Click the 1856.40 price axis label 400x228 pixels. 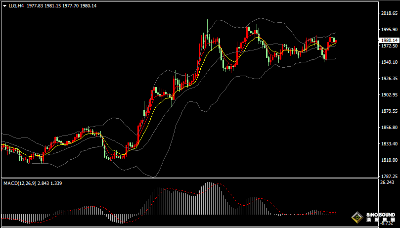(x=388, y=128)
